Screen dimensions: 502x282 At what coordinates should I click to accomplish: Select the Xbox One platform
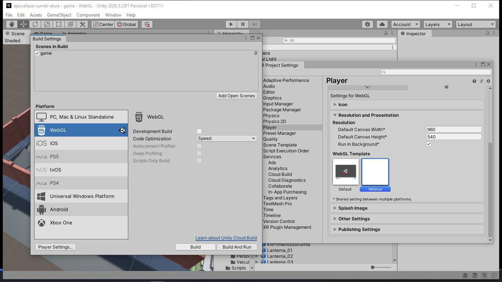pyautogui.click(x=81, y=223)
